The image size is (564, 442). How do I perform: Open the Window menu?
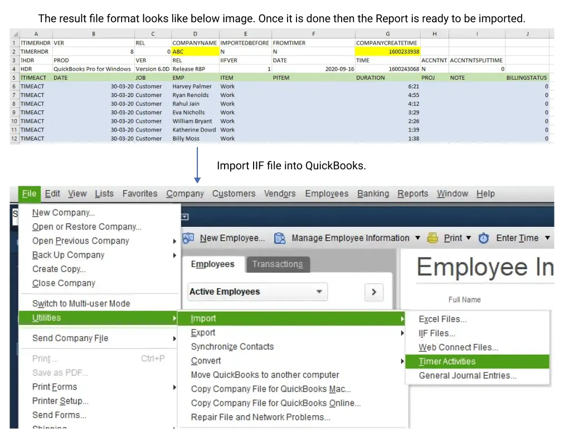coord(453,194)
